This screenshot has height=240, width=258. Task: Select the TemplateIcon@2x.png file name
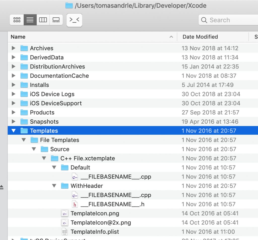tap(101, 223)
